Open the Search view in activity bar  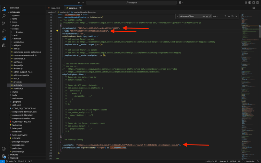4,16
